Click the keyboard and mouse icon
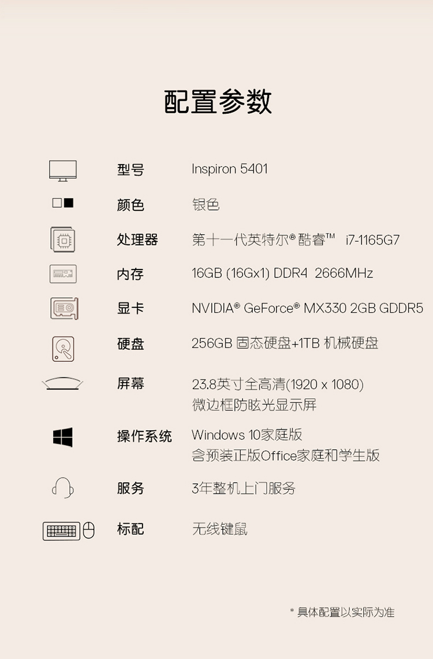The image size is (433, 659). click(69, 531)
